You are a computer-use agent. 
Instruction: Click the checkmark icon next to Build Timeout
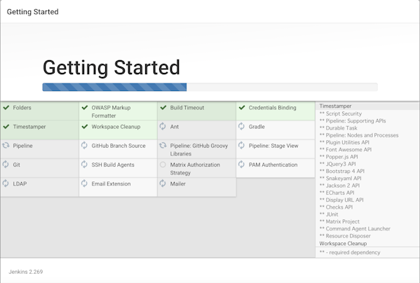[x=163, y=108]
